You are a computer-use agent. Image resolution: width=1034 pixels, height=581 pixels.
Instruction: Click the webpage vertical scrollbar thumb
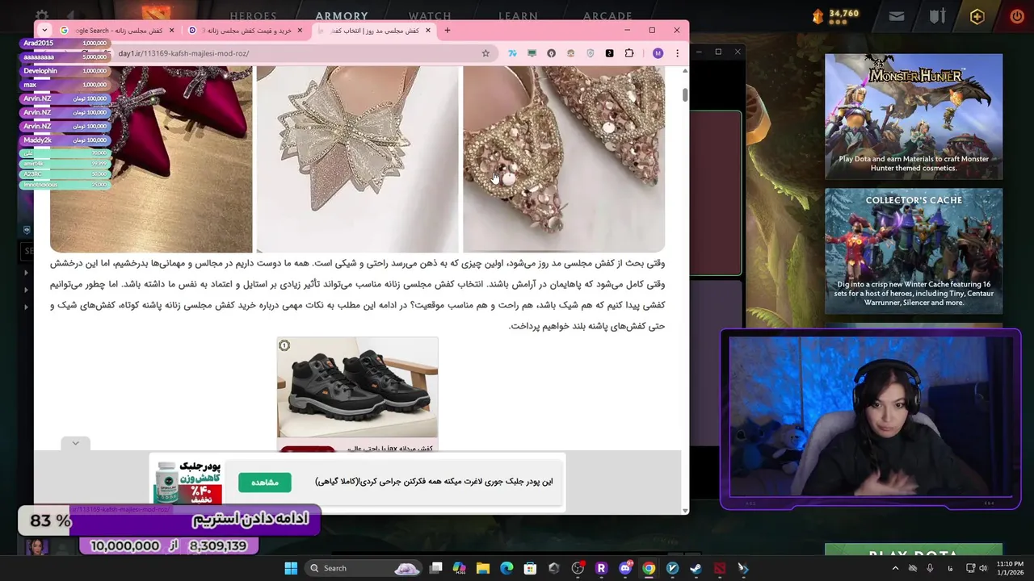(685, 94)
